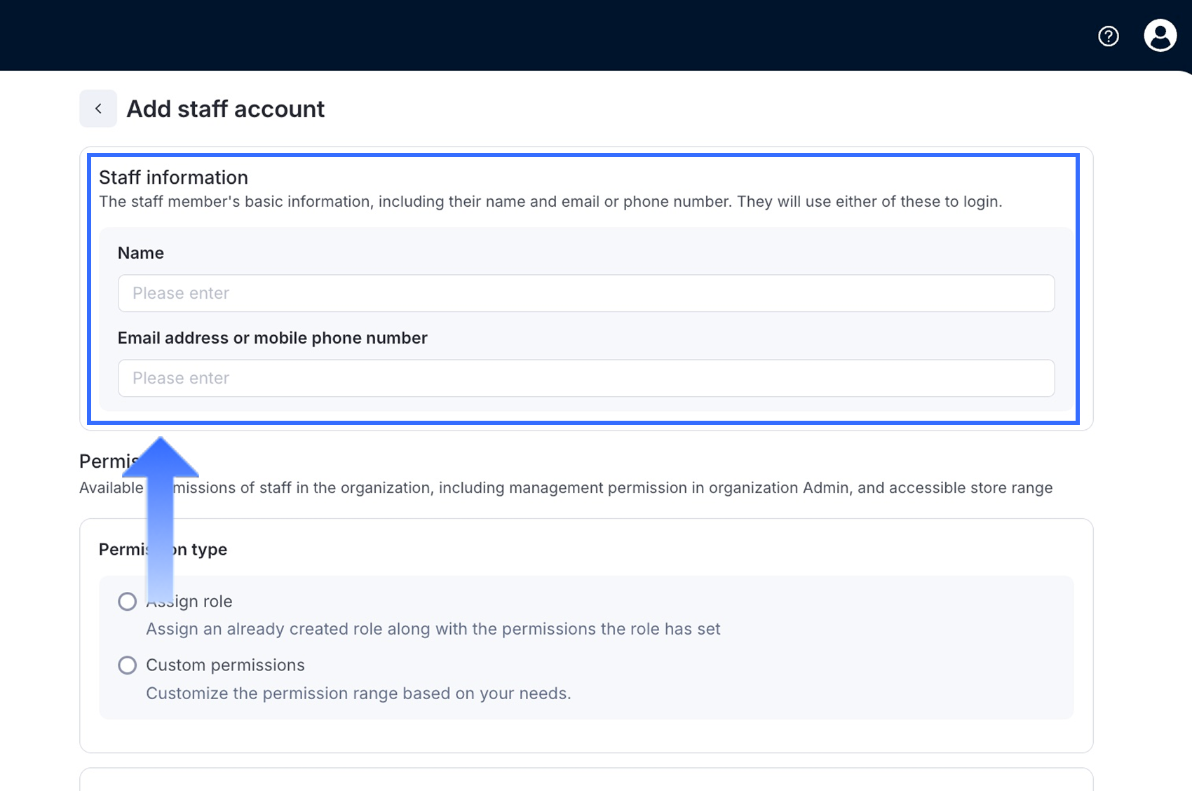
Task: Click the "Staff information" section heading
Action: [173, 177]
